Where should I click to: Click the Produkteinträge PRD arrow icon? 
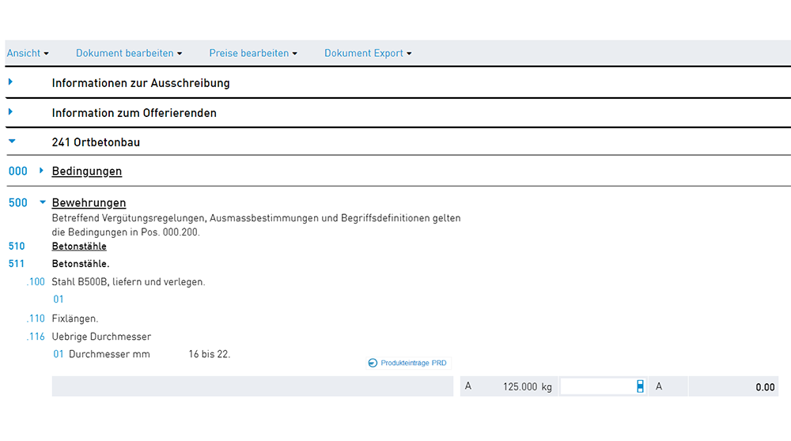(x=373, y=363)
